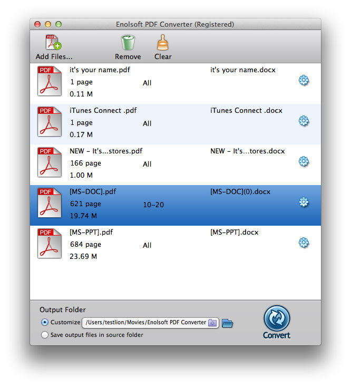Click the Remove trash can icon
The image size is (351, 387).
128,43
